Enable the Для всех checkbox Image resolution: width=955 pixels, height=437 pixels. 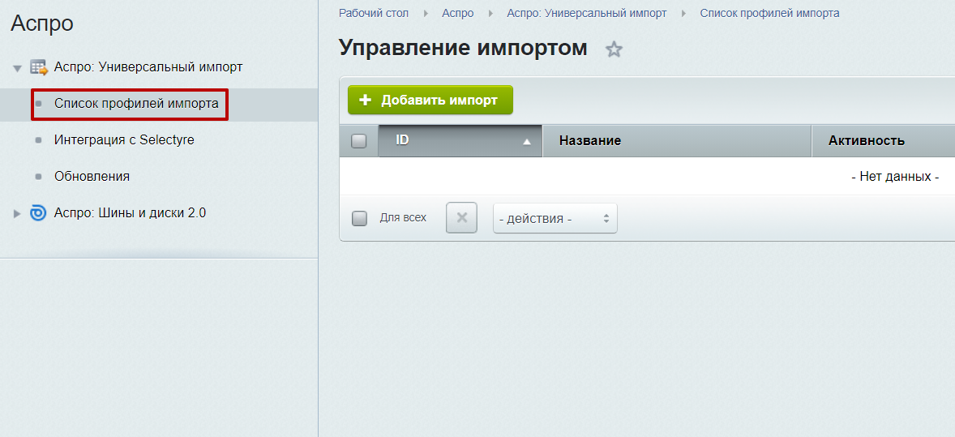click(x=359, y=218)
